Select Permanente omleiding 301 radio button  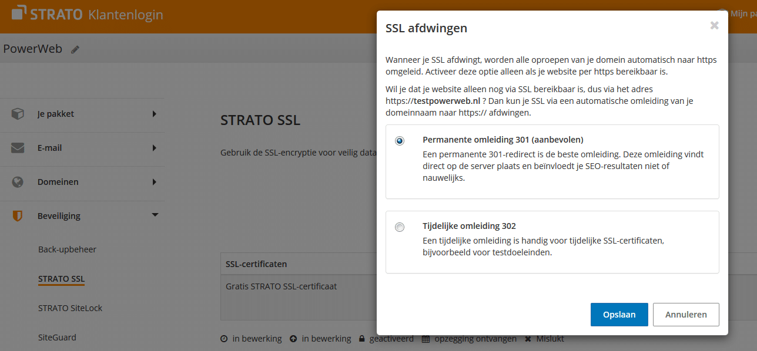[400, 141]
